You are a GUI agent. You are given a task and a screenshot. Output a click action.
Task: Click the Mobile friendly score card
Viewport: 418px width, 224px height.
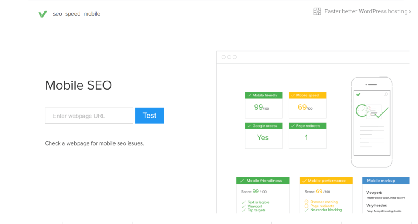[x=264, y=105]
